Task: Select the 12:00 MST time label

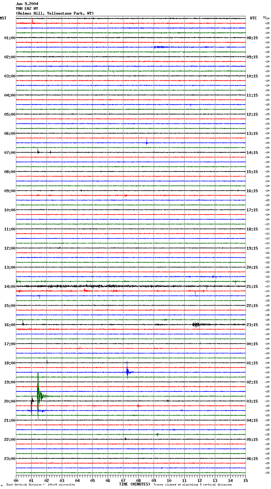Action: click(x=10, y=248)
